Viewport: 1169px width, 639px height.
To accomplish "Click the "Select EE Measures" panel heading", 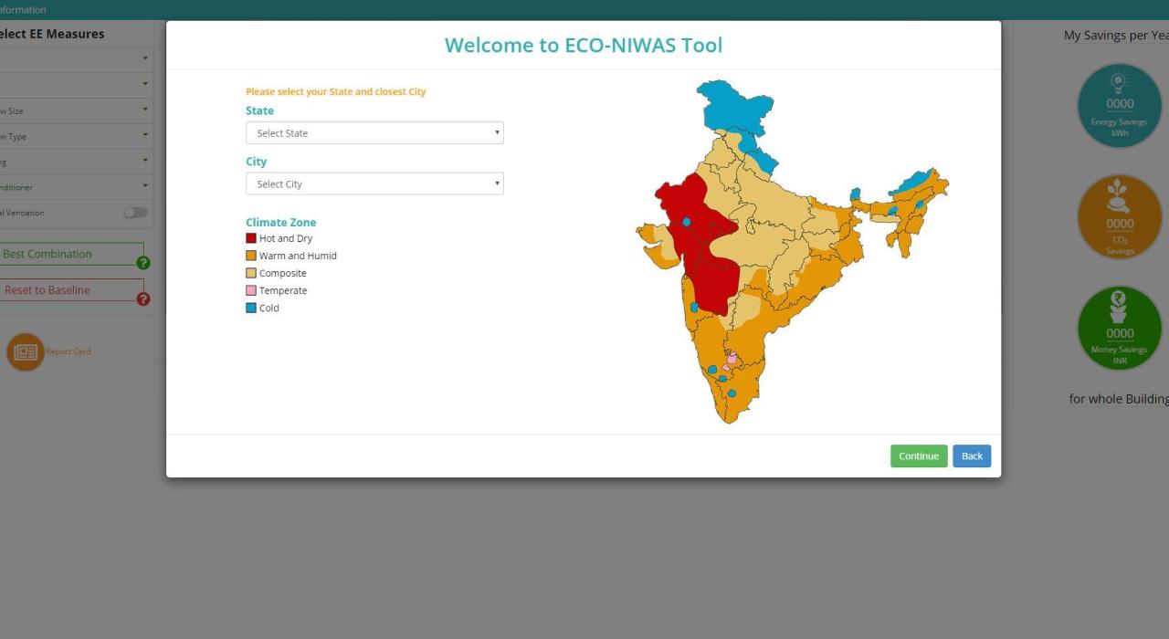I will point(52,34).
